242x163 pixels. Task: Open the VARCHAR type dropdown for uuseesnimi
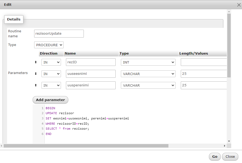148,74
